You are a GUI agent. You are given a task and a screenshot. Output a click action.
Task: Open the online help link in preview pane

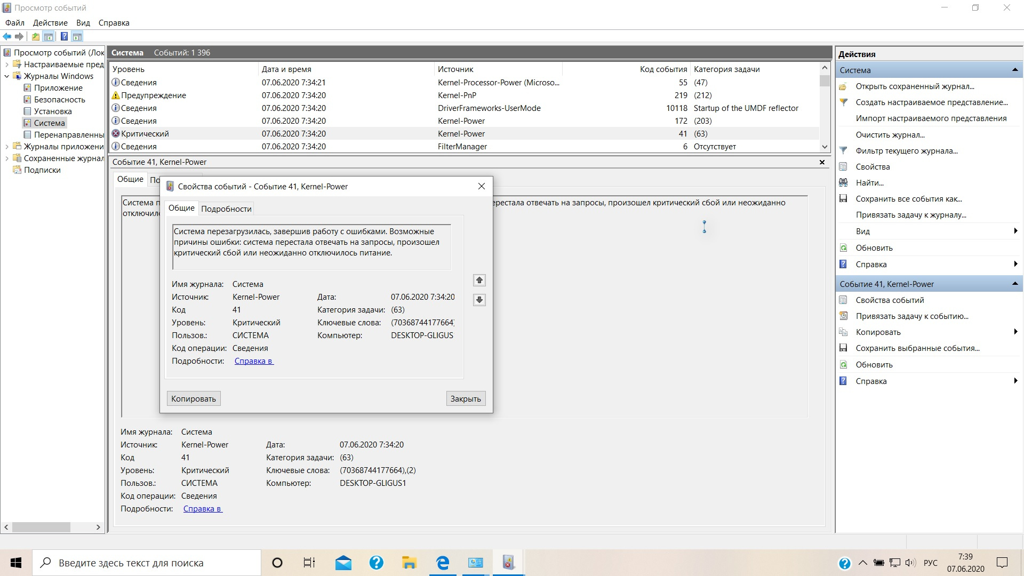click(x=203, y=509)
